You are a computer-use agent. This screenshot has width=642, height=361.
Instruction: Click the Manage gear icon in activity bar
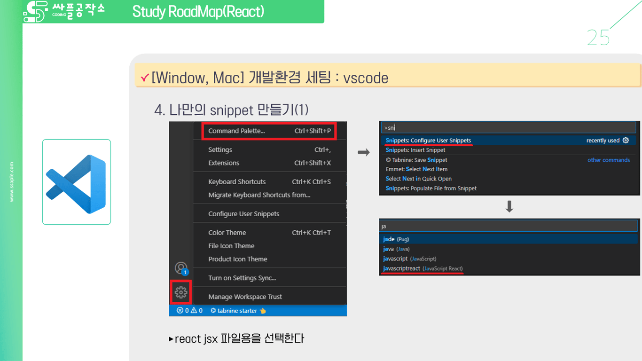181,292
